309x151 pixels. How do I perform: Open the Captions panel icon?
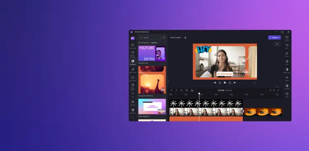pyautogui.click(x=287, y=37)
